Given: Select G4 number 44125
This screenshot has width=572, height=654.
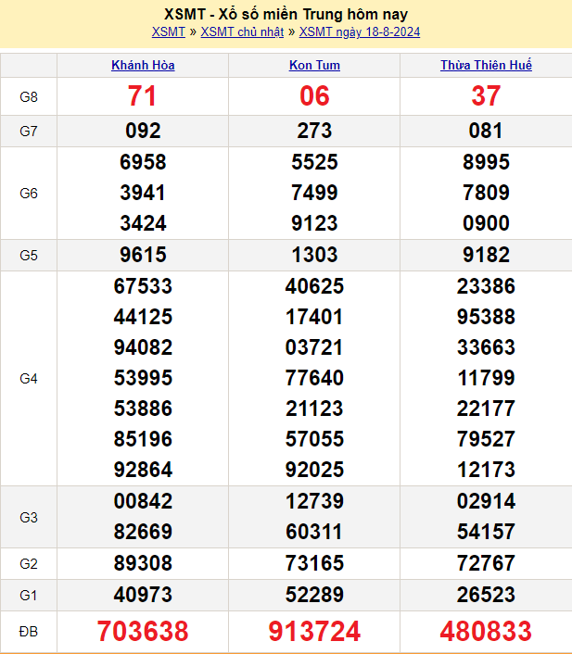Looking at the screenshot, I should (143, 317).
